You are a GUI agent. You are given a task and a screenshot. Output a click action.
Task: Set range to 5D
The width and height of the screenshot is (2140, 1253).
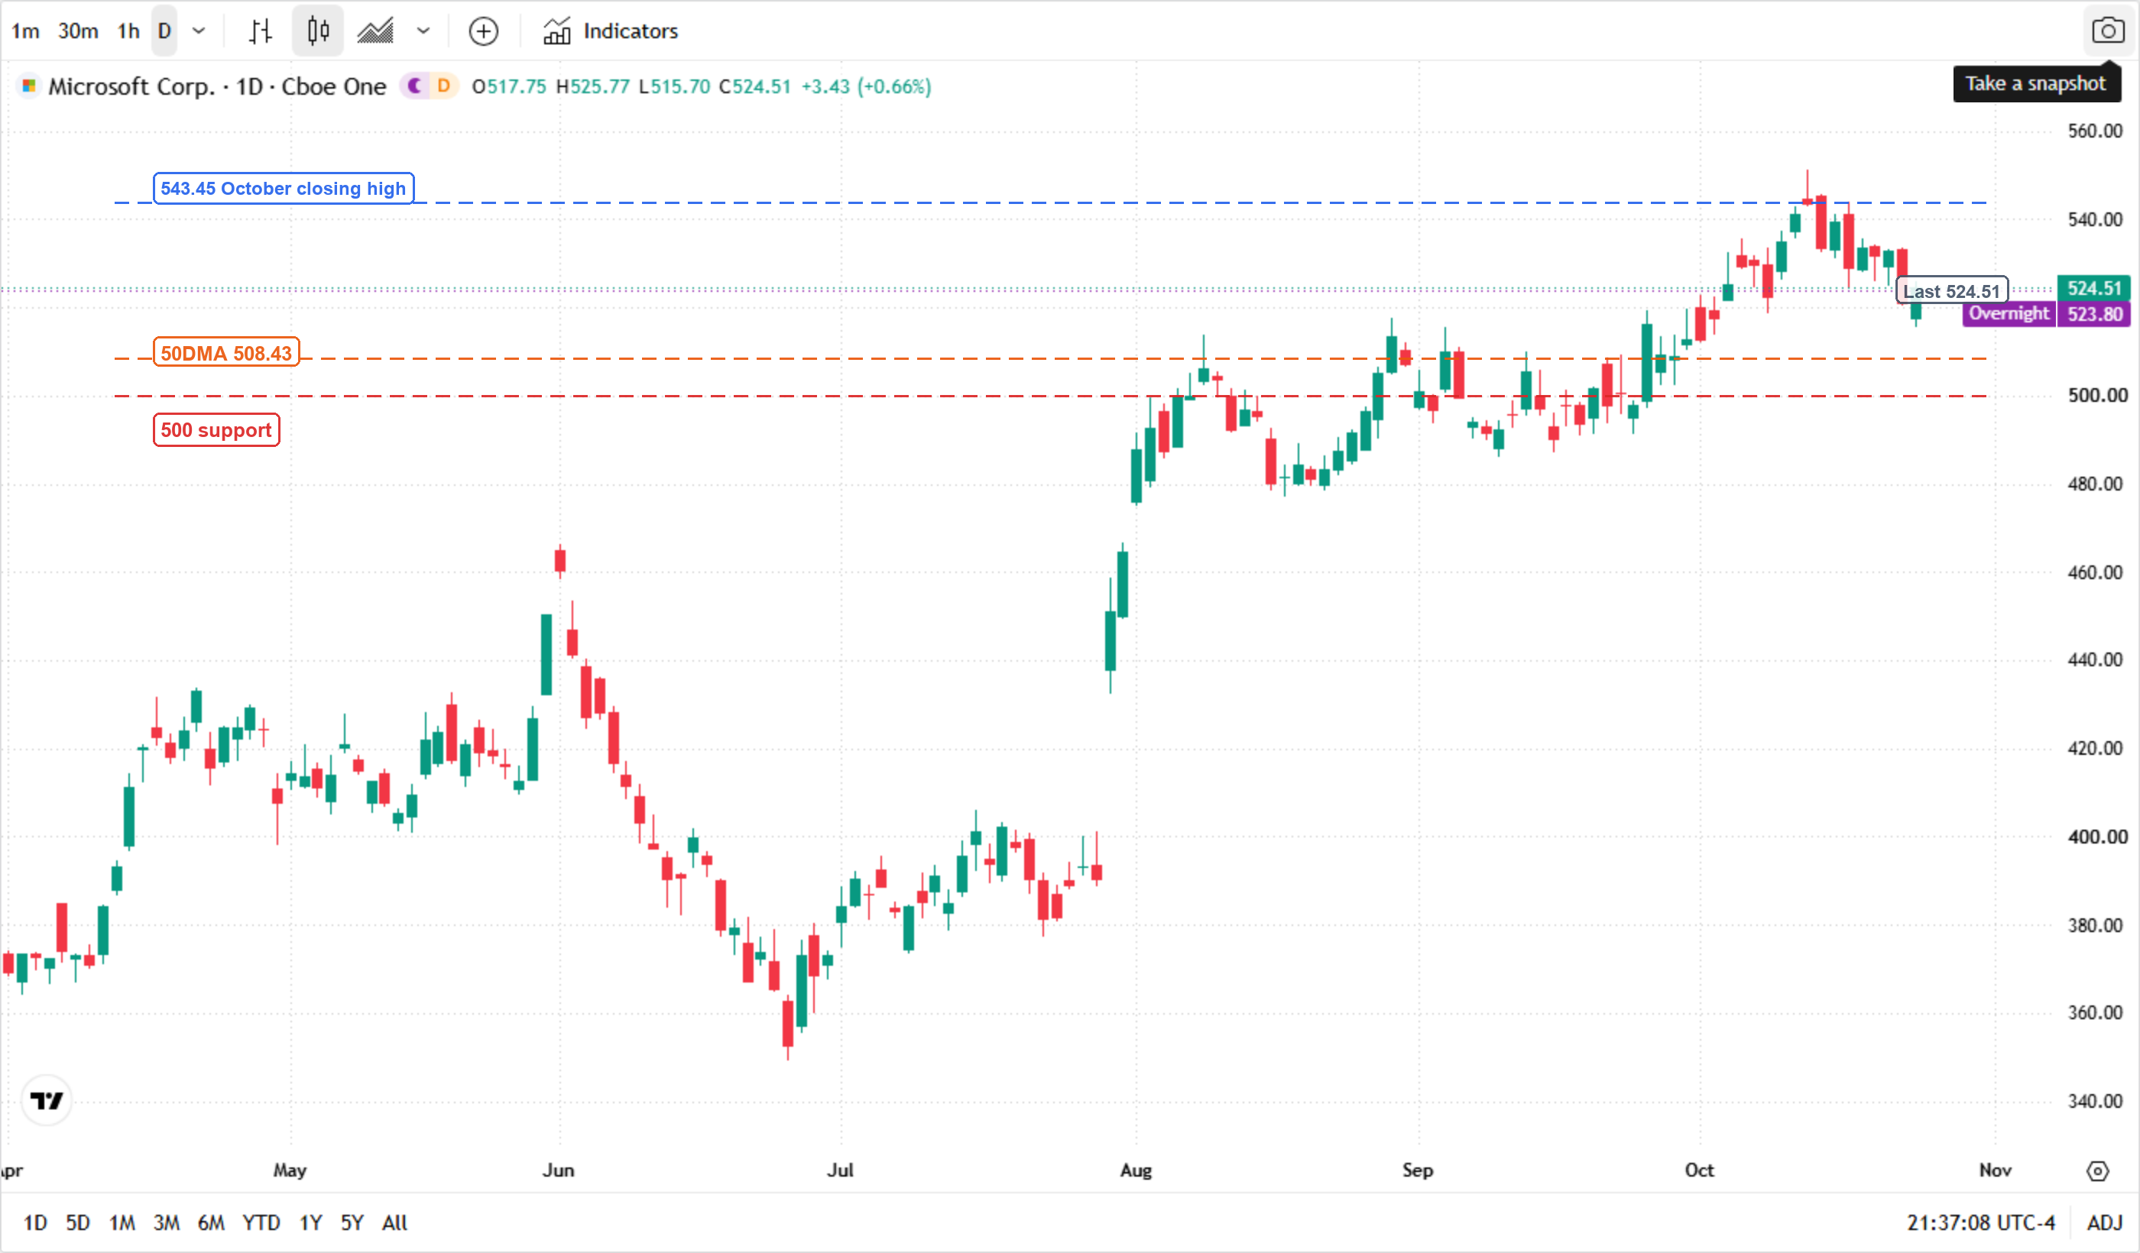tap(77, 1223)
